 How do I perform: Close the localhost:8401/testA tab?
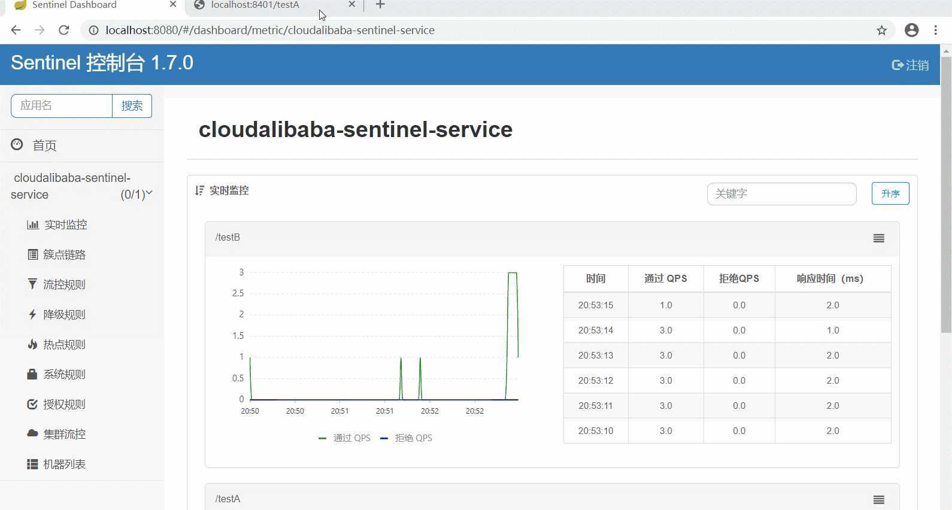(351, 5)
